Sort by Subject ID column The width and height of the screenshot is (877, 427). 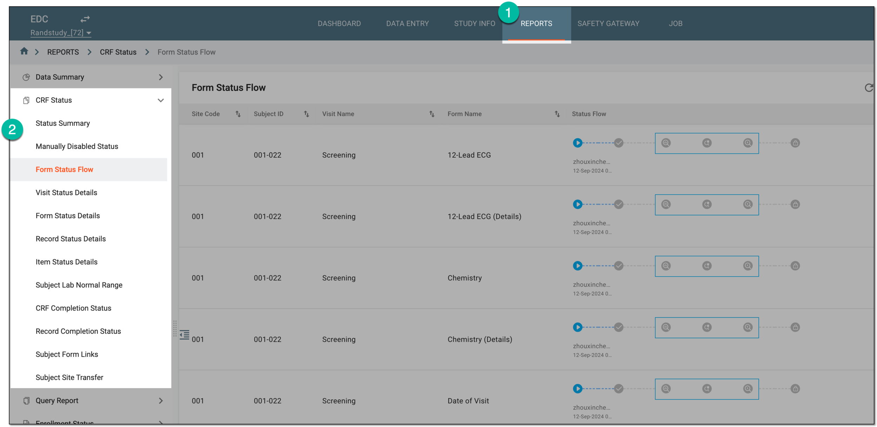[306, 114]
